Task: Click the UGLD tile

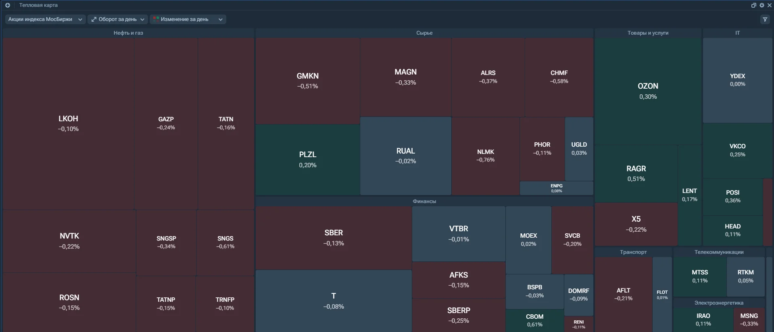Action: (579, 149)
